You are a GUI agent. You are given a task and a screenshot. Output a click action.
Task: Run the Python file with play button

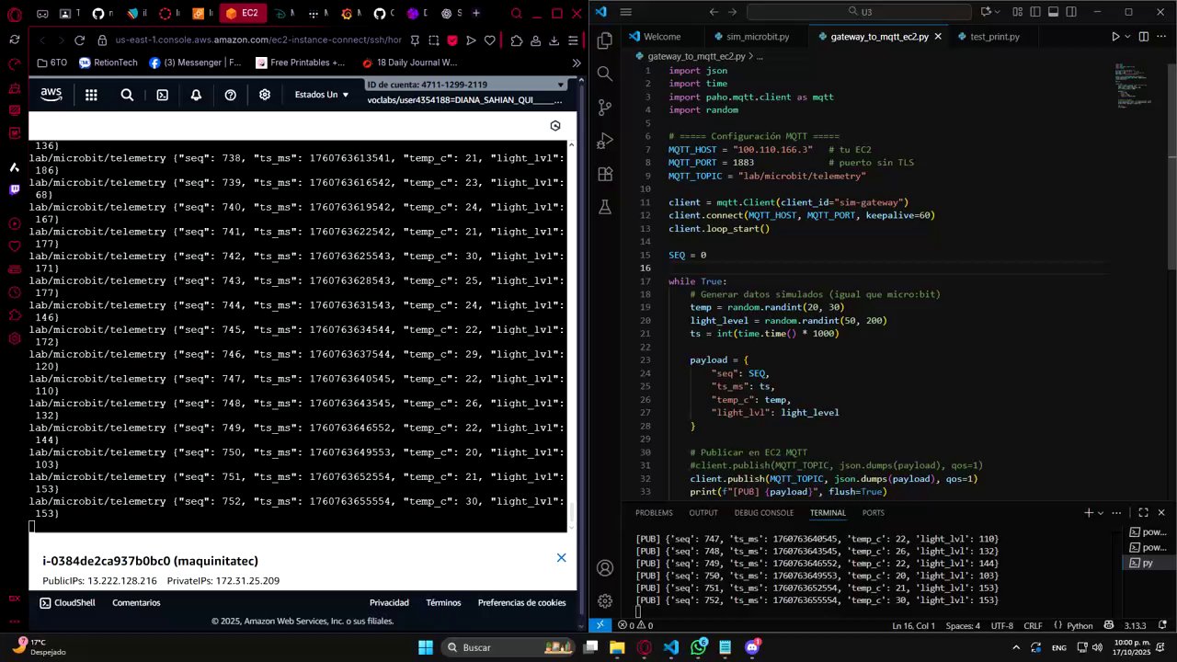pos(1114,37)
